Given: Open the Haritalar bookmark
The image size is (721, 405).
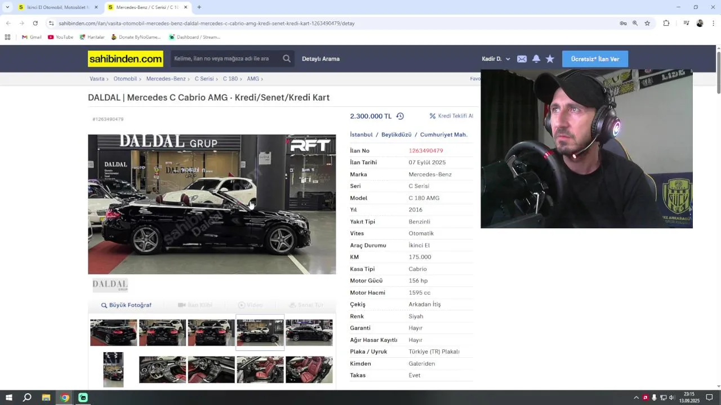Looking at the screenshot, I should [92, 37].
